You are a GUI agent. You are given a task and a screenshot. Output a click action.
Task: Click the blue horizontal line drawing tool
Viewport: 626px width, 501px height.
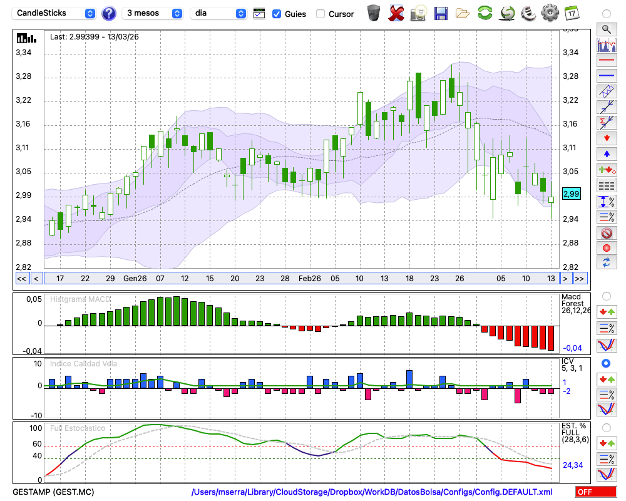click(606, 76)
